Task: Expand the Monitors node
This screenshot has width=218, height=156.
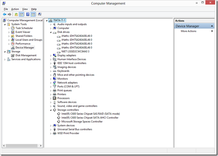Action: tap(51, 79)
